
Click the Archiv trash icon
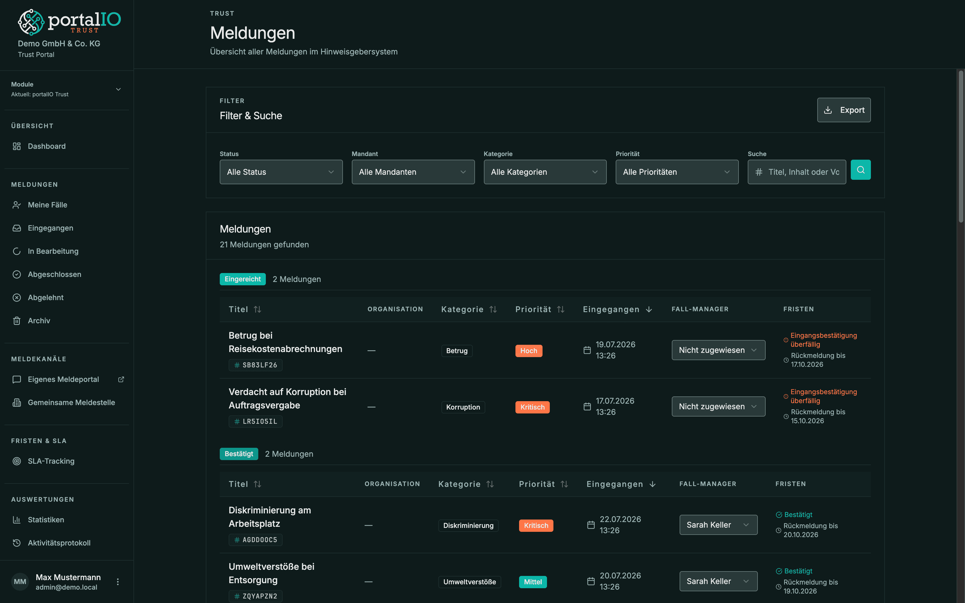[x=17, y=321]
